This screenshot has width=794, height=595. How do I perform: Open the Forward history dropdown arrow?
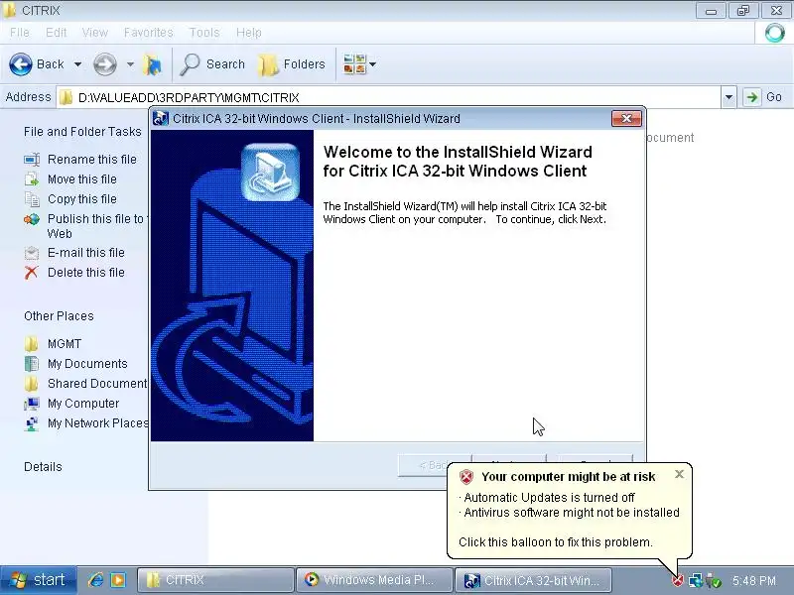coord(130,64)
